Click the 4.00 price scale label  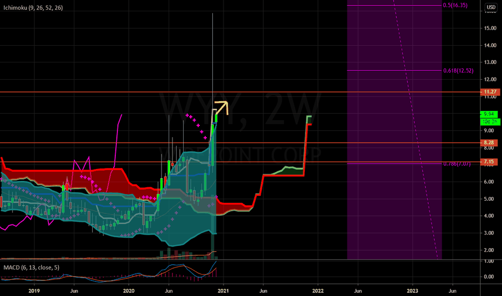(490, 216)
